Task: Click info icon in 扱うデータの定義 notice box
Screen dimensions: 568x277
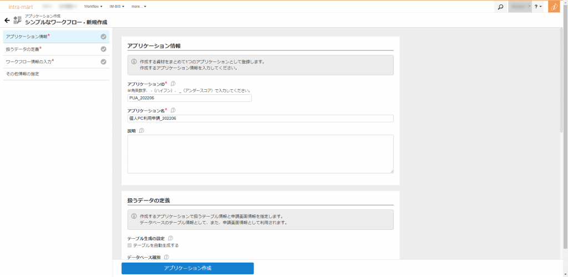Action: [134, 216]
